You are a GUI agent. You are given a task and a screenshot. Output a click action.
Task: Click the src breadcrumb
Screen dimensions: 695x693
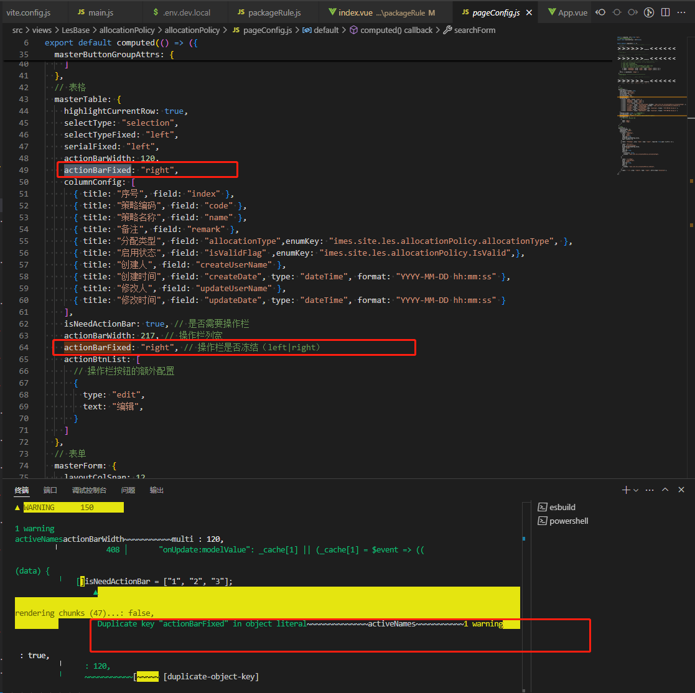pos(17,30)
